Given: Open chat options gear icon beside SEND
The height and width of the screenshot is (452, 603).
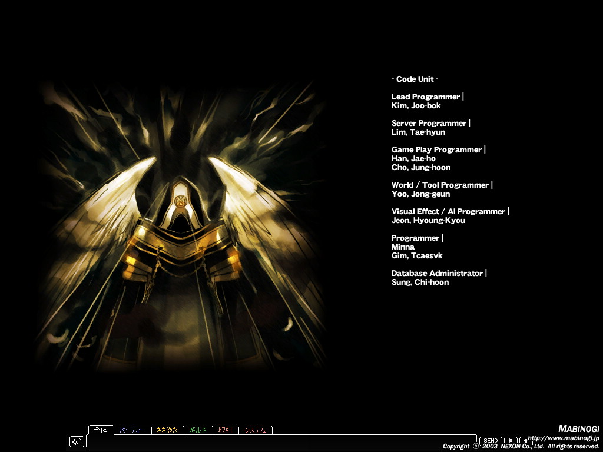Looking at the screenshot, I should coord(511,440).
